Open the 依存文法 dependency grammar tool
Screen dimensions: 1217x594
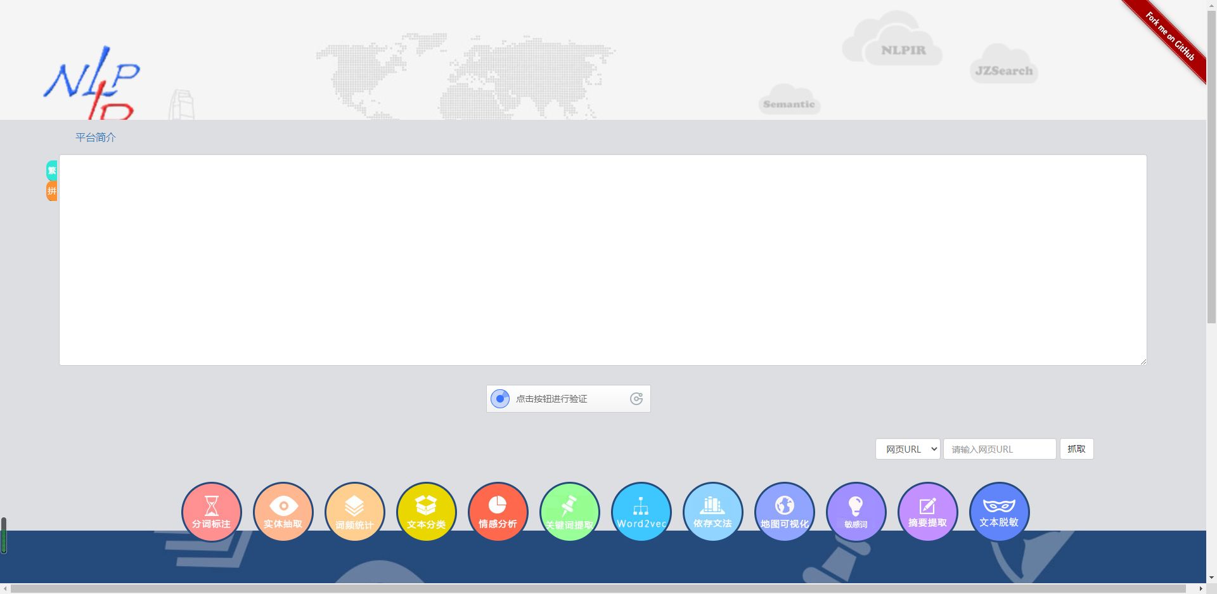(713, 512)
